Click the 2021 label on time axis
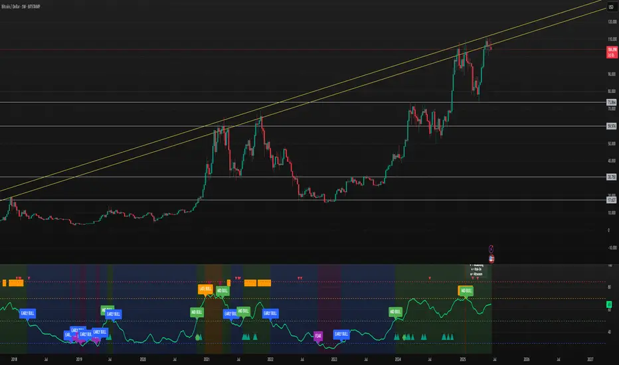 coord(207,360)
